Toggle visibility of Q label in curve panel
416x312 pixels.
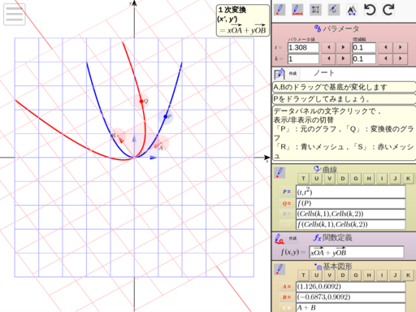tap(286, 203)
